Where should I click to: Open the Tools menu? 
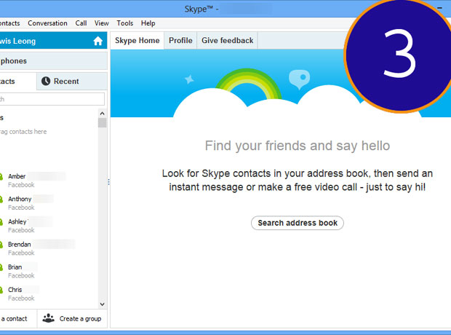tap(124, 23)
